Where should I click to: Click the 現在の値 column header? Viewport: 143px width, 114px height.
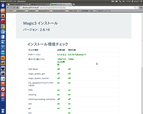point(72,50)
